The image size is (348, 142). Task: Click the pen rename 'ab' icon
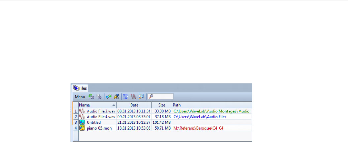point(116,97)
